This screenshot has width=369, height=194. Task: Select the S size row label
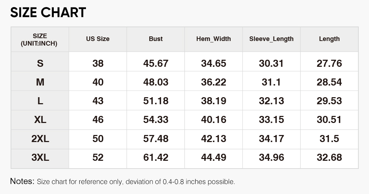tap(40, 64)
